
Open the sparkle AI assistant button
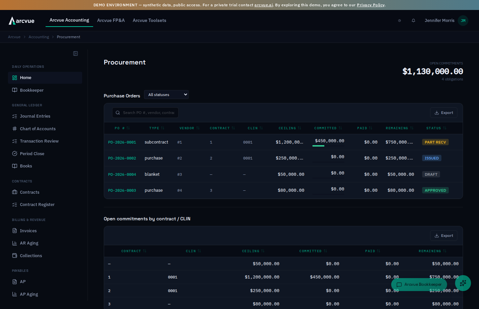[463, 283]
